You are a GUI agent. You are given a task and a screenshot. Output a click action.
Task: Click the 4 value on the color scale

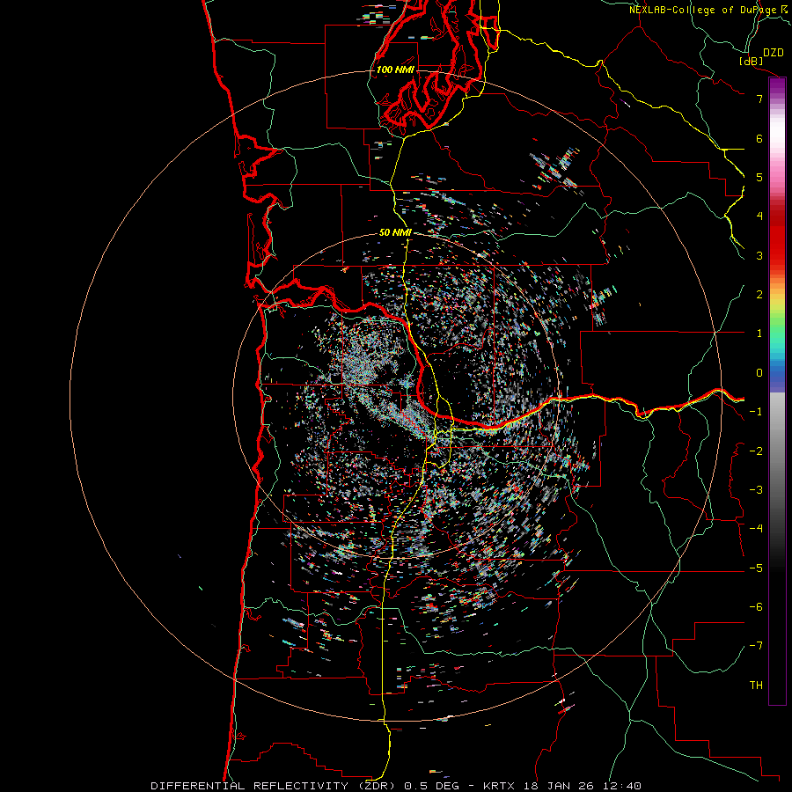point(759,216)
